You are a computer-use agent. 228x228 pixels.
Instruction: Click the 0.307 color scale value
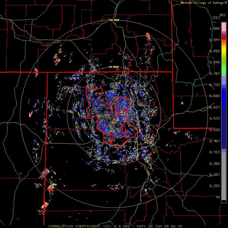point(215,175)
